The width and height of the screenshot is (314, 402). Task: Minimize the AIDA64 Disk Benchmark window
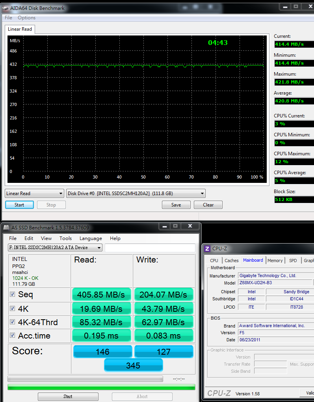pyautogui.click(x=285, y=7)
